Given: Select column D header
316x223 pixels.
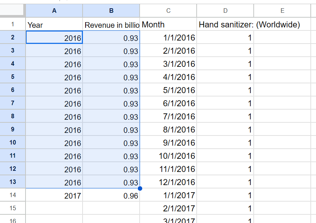Looking at the screenshot, I should click(x=225, y=11).
